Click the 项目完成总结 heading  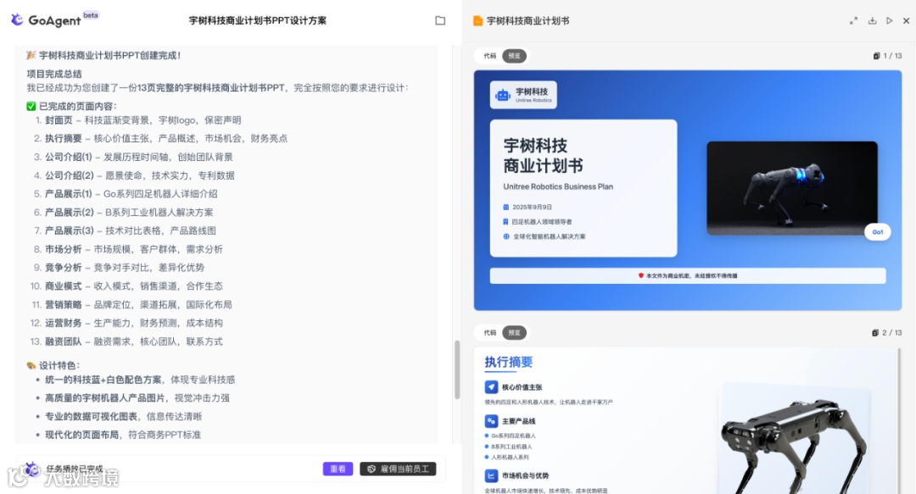(x=54, y=75)
